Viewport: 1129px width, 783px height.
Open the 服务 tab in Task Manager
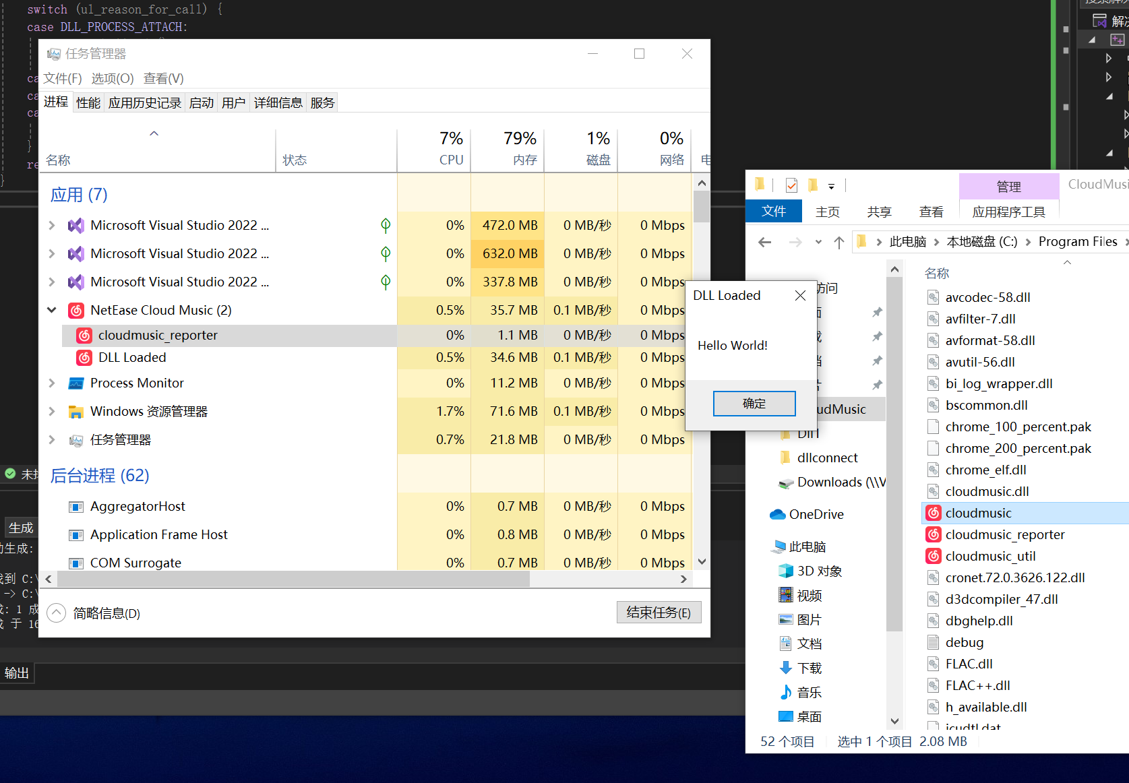pyautogui.click(x=322, y=102)
